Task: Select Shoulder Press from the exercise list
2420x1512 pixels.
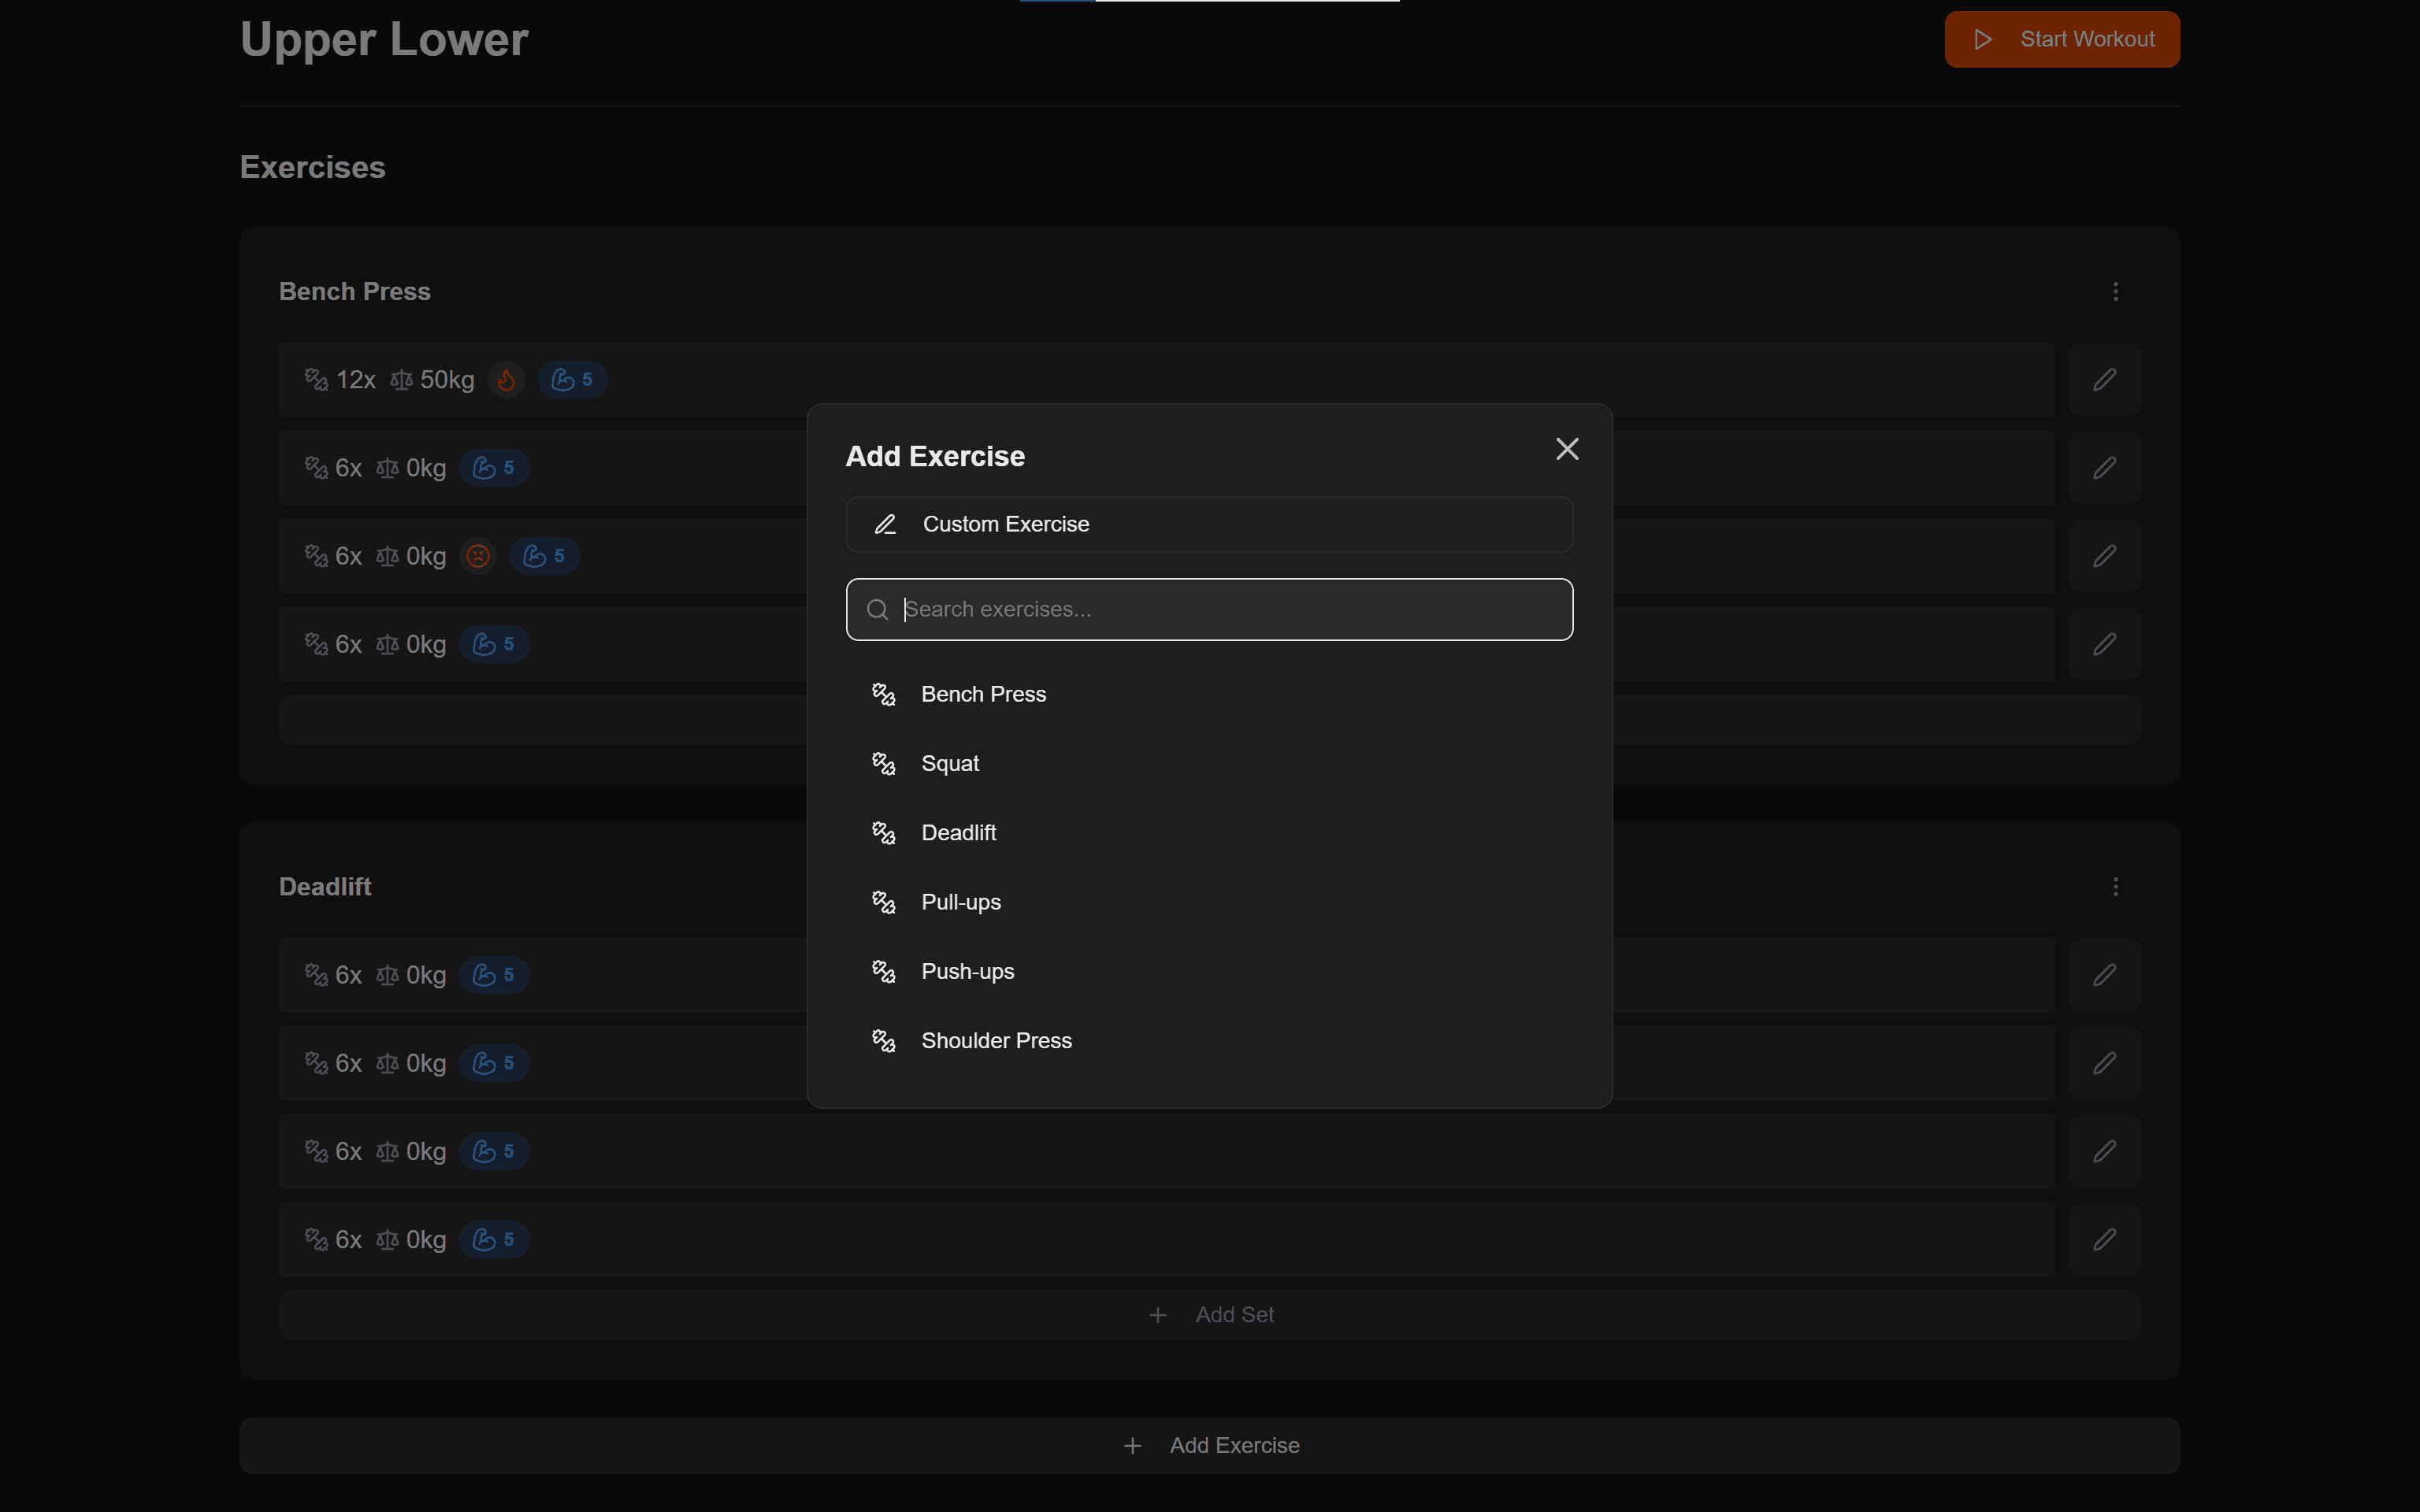Action: click(1209, 1040)
